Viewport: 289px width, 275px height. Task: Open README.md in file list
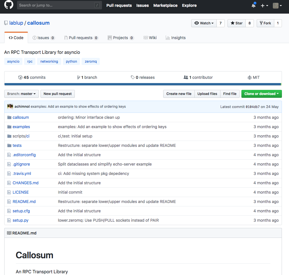point(24,202)
